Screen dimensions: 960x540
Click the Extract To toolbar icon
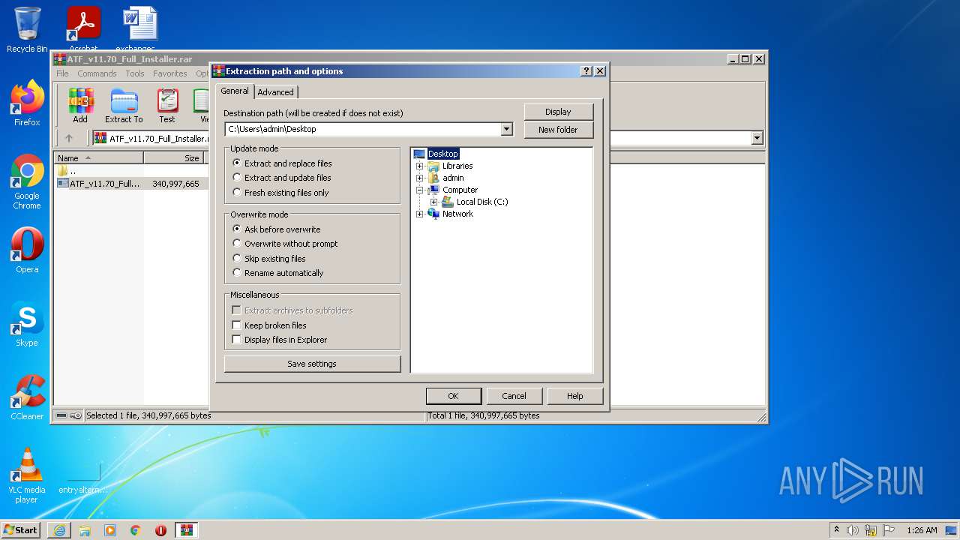pos(124,106)
